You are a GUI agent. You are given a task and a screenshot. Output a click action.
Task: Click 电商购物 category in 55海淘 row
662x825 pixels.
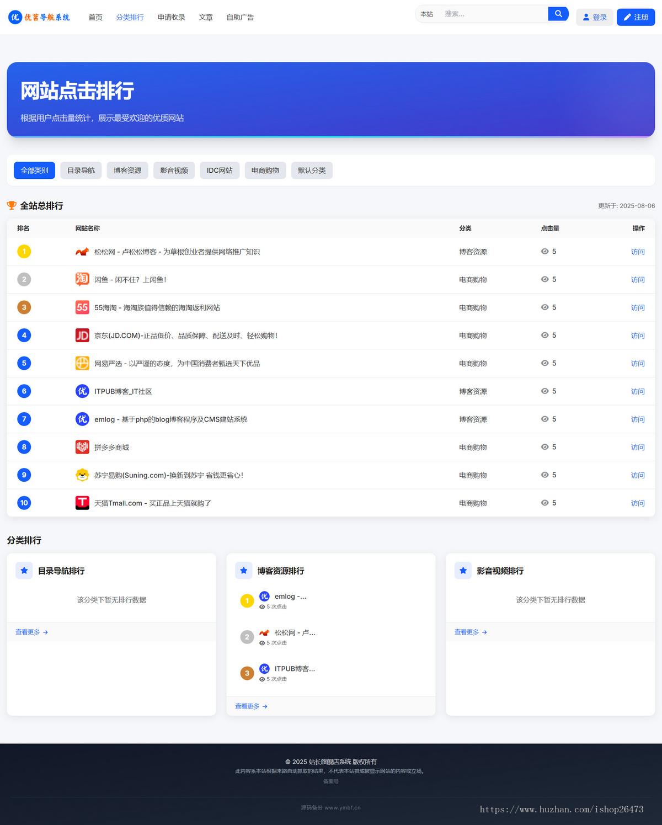click(473, 307)
